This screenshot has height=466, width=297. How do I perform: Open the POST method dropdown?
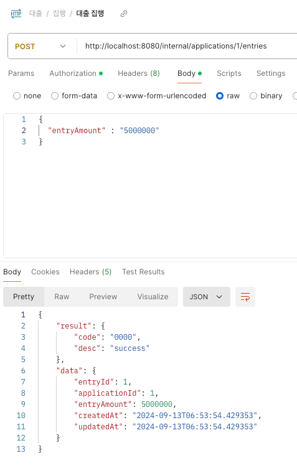40,47
